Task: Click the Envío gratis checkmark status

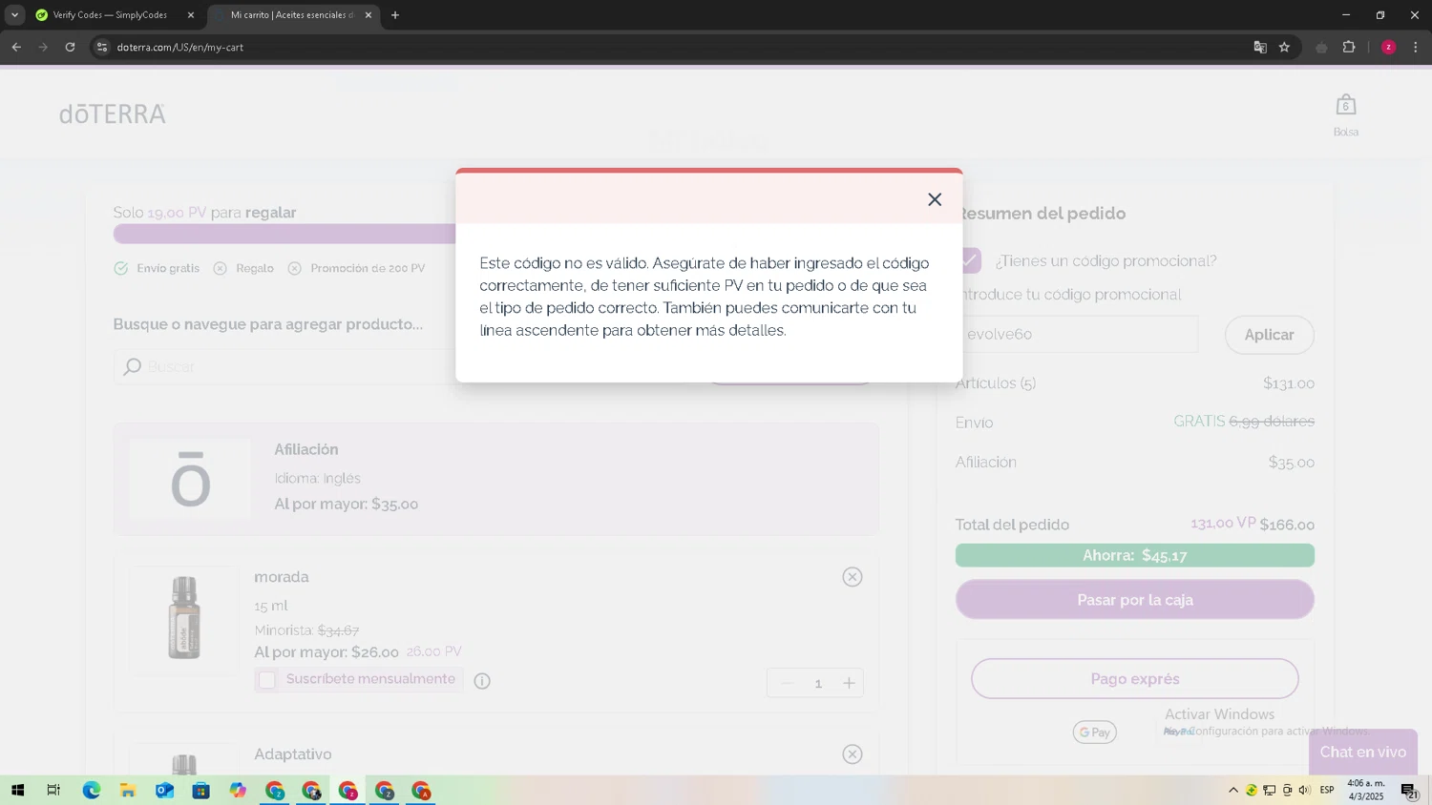Action: pyautogui.click(x=121, y=269)
